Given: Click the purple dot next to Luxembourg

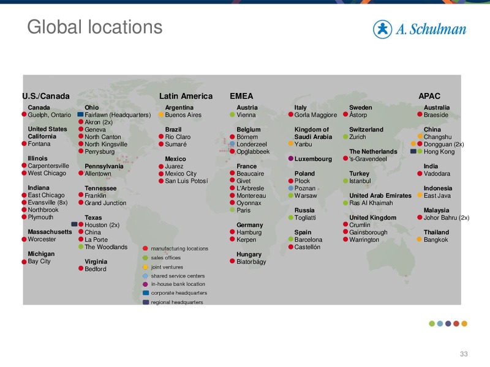Looking at the screenshot, I should point(290,158).
